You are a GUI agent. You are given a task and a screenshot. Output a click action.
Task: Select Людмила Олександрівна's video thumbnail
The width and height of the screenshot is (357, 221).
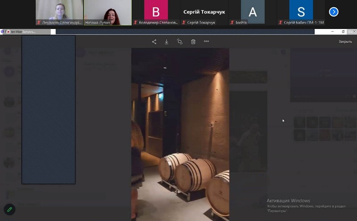click(59, 11)
